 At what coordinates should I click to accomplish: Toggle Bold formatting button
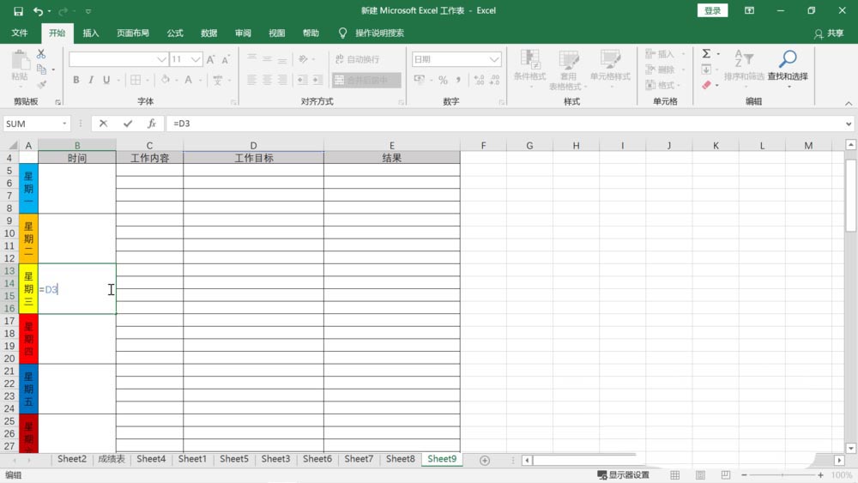click(76, 80)
